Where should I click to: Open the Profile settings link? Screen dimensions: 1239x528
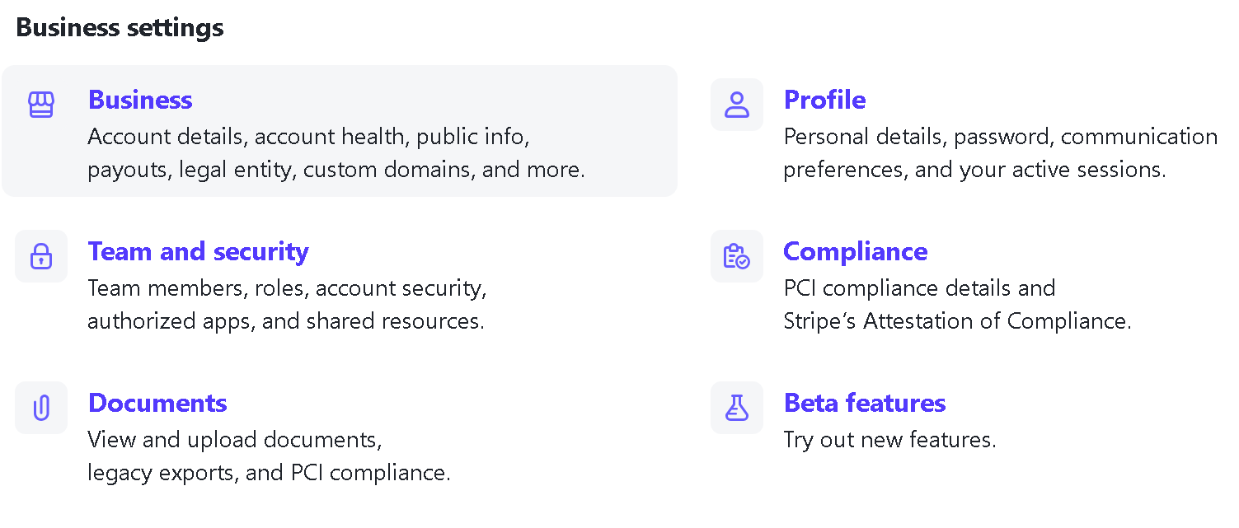click(824, 100)
